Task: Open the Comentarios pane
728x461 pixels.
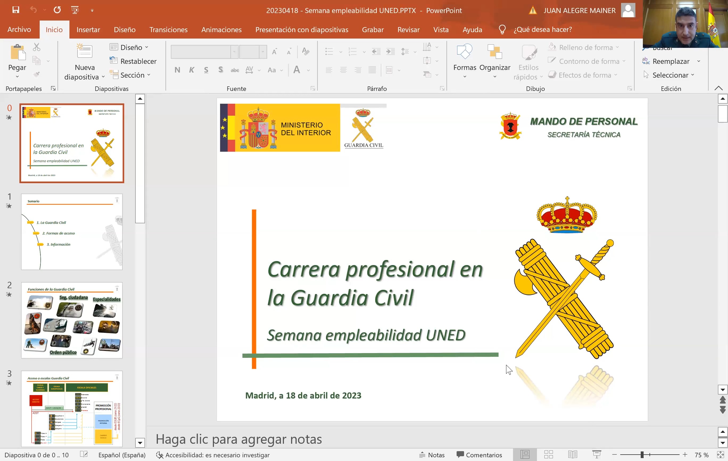Action: [479, 455]
